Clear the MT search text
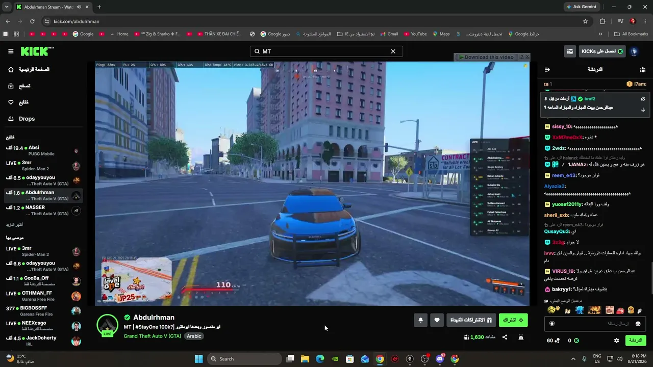The height and width of the screenshot is (367, 653). (393, 51)
